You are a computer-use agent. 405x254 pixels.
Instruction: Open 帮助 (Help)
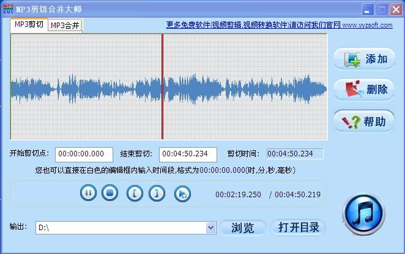click(365, 121)
